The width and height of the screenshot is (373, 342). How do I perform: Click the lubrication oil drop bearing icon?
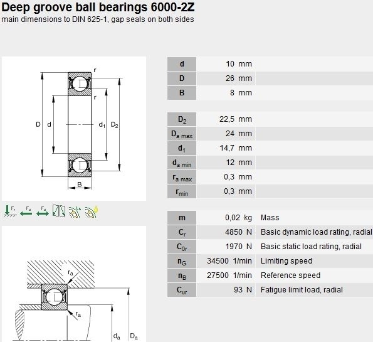(x=92, y=211)
